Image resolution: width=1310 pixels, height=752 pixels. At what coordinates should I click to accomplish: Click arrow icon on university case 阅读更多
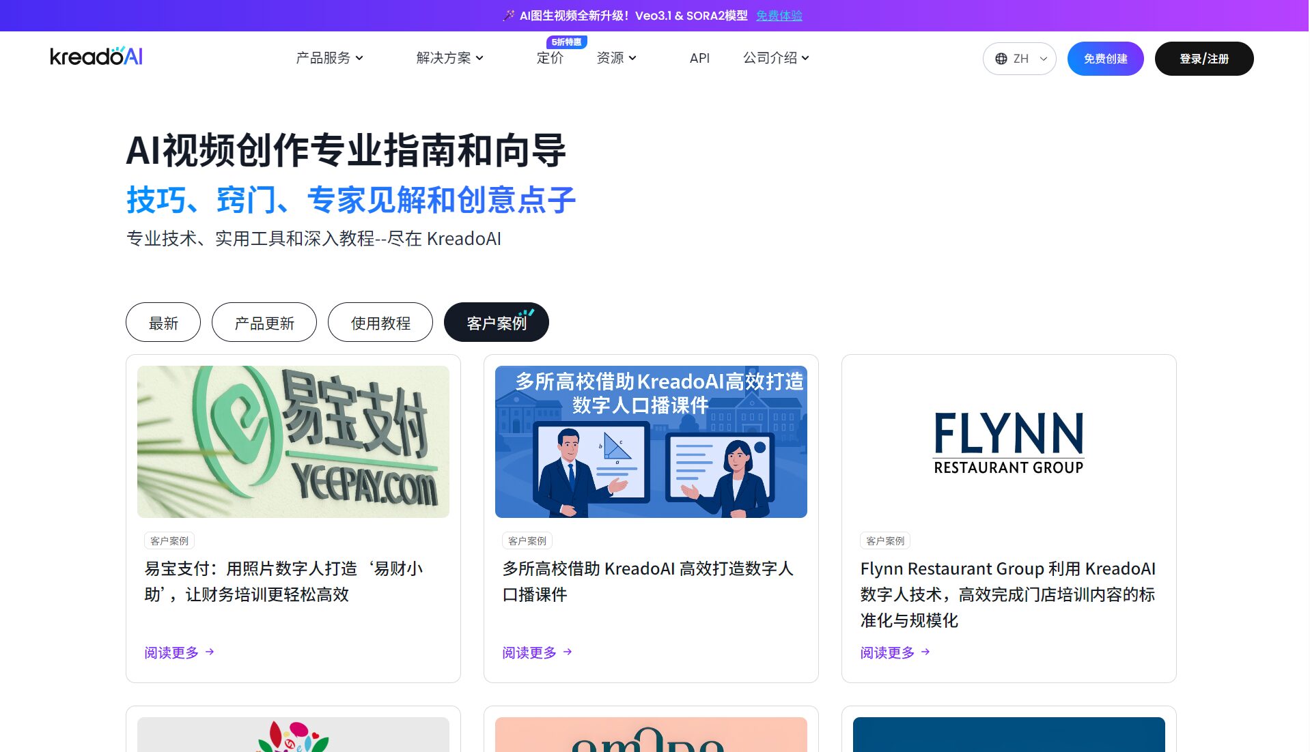click(568, 652)
